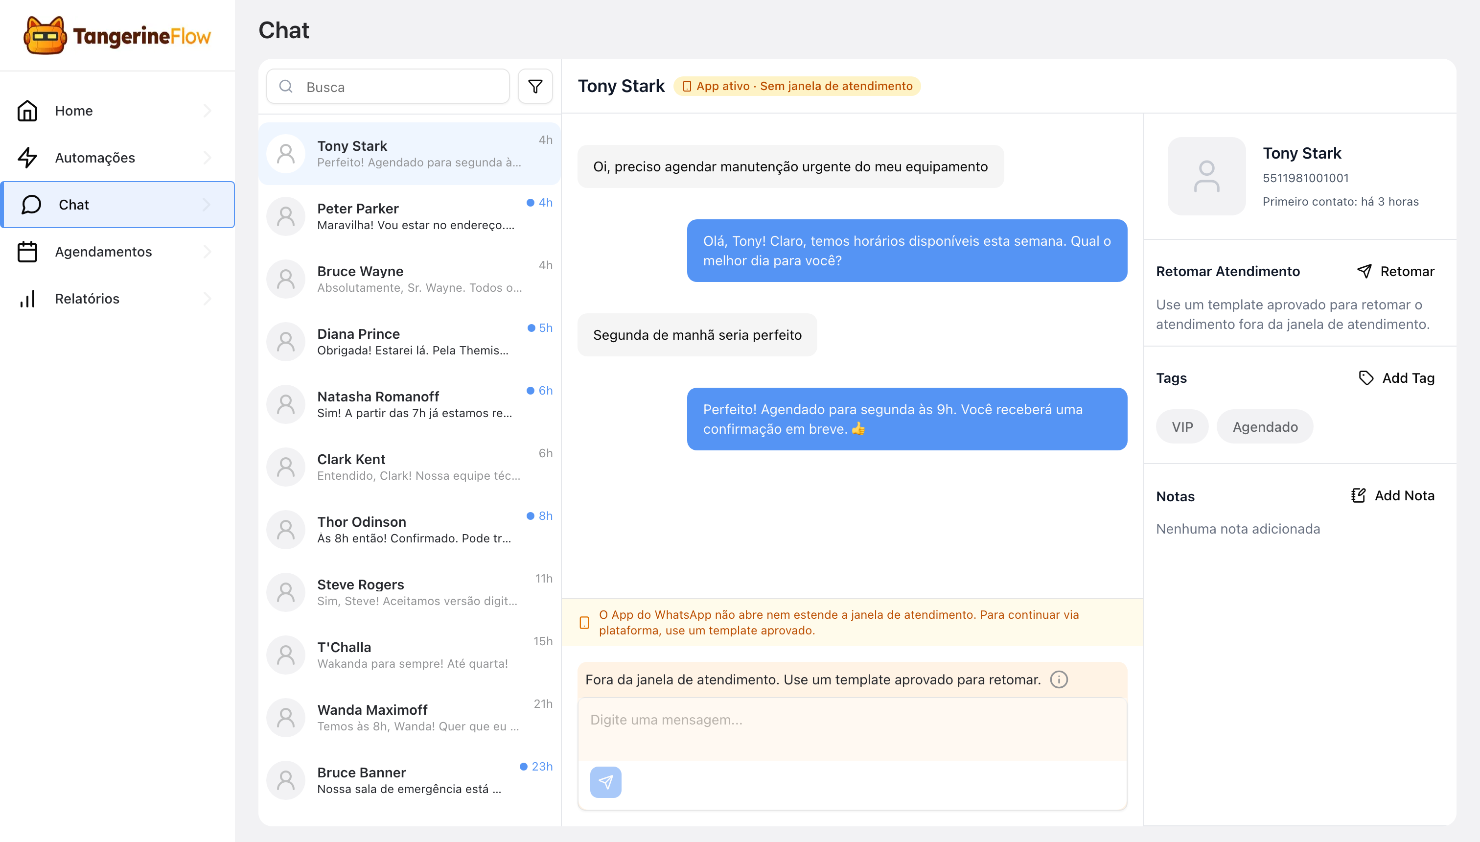
Task: Click the 'Oi, preciso agendar manutenção' message
Action: [x=790, y=166]
